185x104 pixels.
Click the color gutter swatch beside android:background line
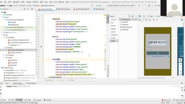point(41,47)
